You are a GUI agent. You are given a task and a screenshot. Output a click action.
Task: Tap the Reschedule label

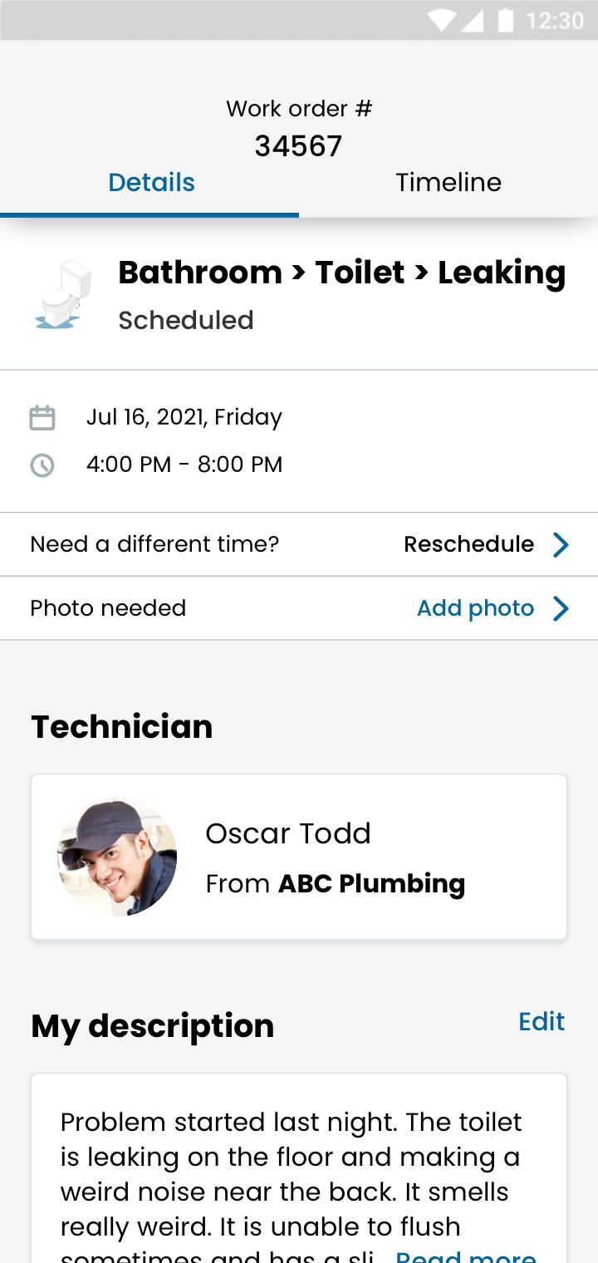coord(468,544)
